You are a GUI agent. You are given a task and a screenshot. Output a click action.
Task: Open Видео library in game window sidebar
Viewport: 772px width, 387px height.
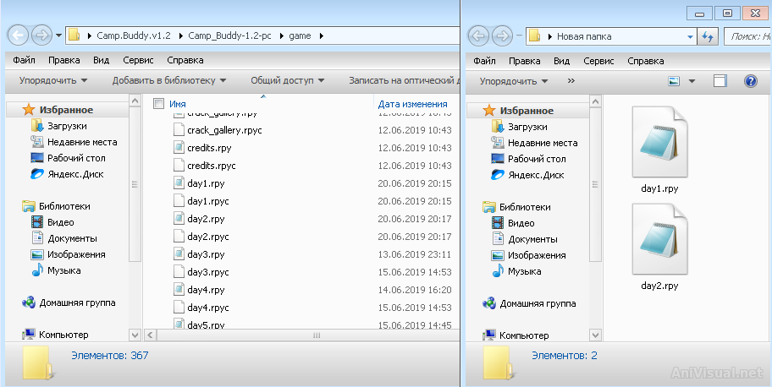click(61, 222)
